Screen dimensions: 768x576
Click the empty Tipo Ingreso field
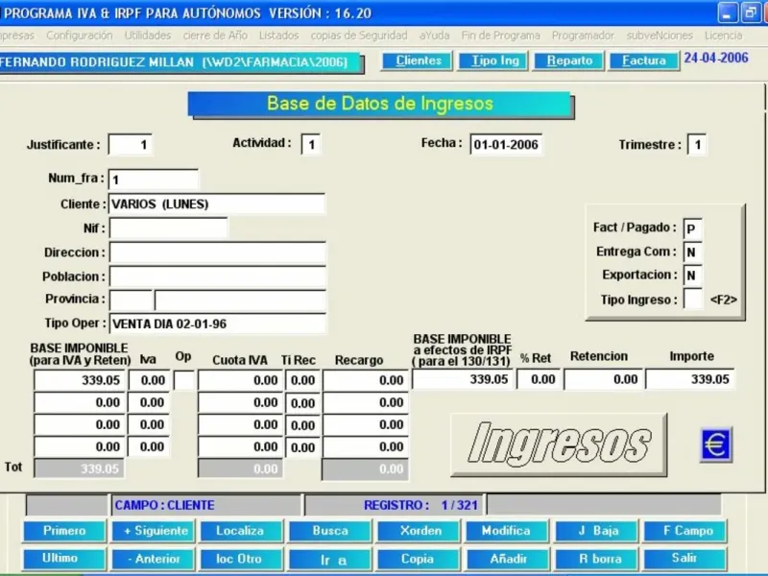point(692,299)
